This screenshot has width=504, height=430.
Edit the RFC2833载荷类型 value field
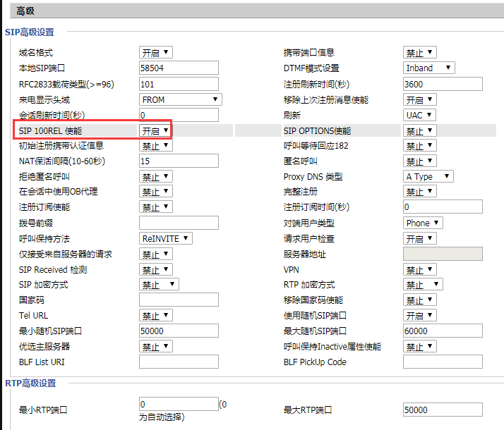coord(179,84)
